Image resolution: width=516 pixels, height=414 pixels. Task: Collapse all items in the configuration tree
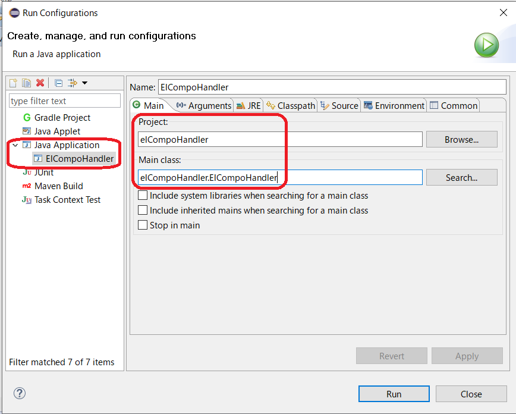[57, 83]
